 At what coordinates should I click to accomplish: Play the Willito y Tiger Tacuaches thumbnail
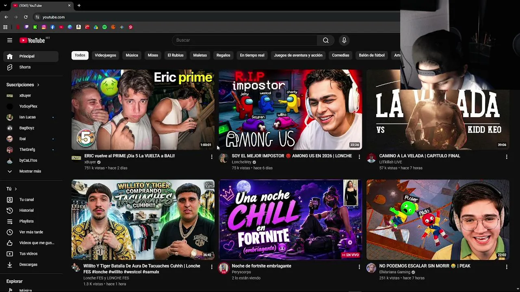click(x=143, y=220)
